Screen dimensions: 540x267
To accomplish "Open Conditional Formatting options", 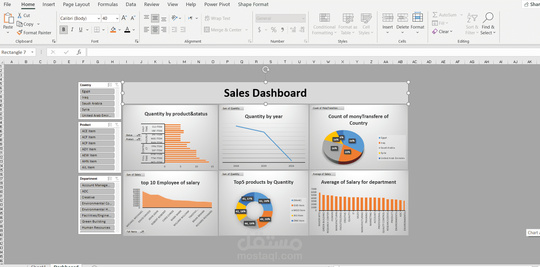I will pyautogui.click(x=324, y=24).
